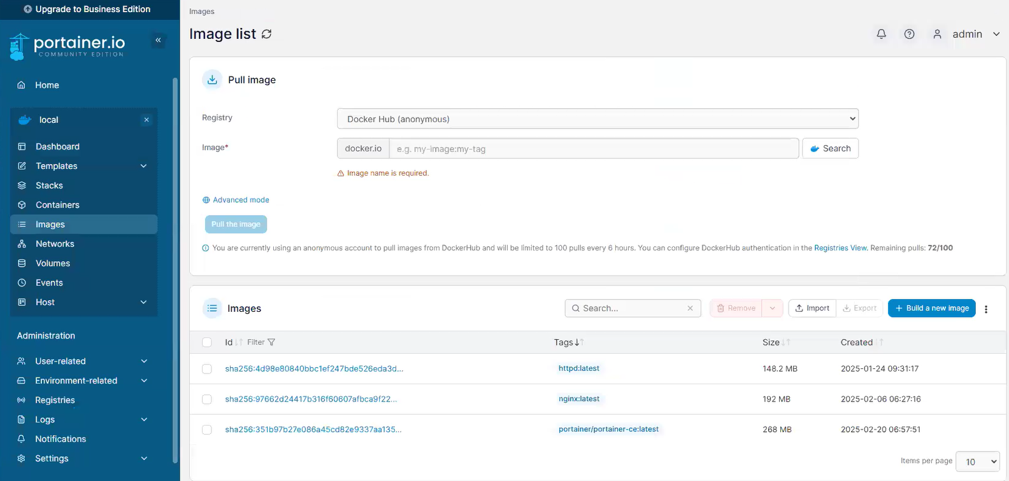
Task: Expand the Environment-related section chevron
Action: (x=144, y=380)
